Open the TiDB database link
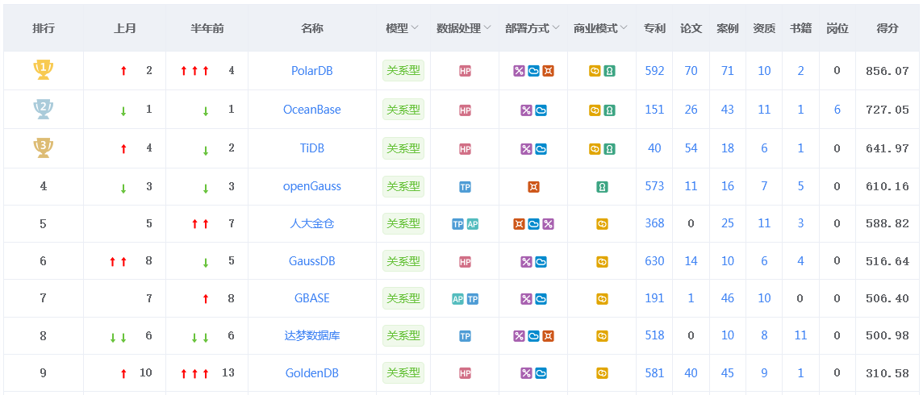This screenshot has width=923, height=395. pyautogui.click(x=312, y=148)
